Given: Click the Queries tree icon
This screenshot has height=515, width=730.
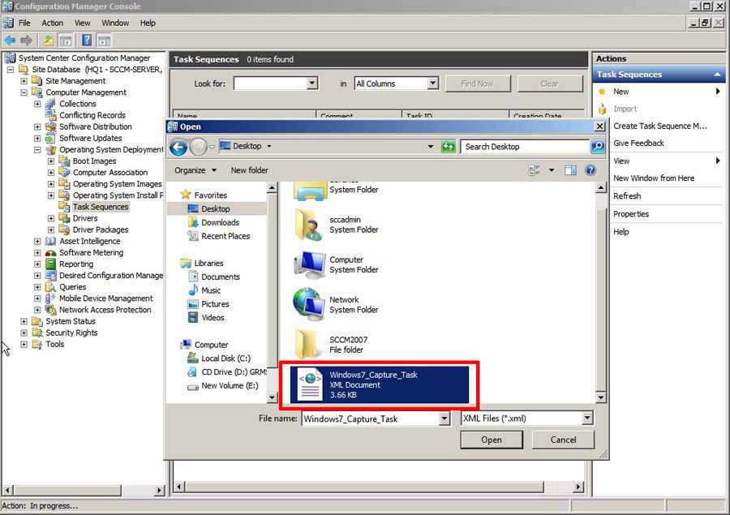Looking at the screenshot, I should click(50, 287).
